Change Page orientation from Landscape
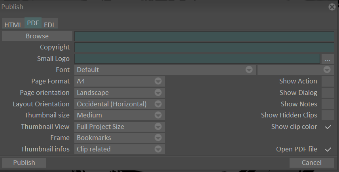This screenshot has height=172, width=339. pyautogui.click(x=119, y=93)
